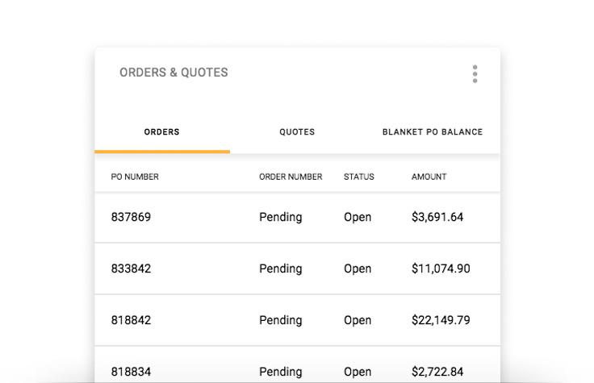The height and width of the screenshot is (383, 594).
Task: Click Pending order number for PO 818842
Action: tap(280, 320)
